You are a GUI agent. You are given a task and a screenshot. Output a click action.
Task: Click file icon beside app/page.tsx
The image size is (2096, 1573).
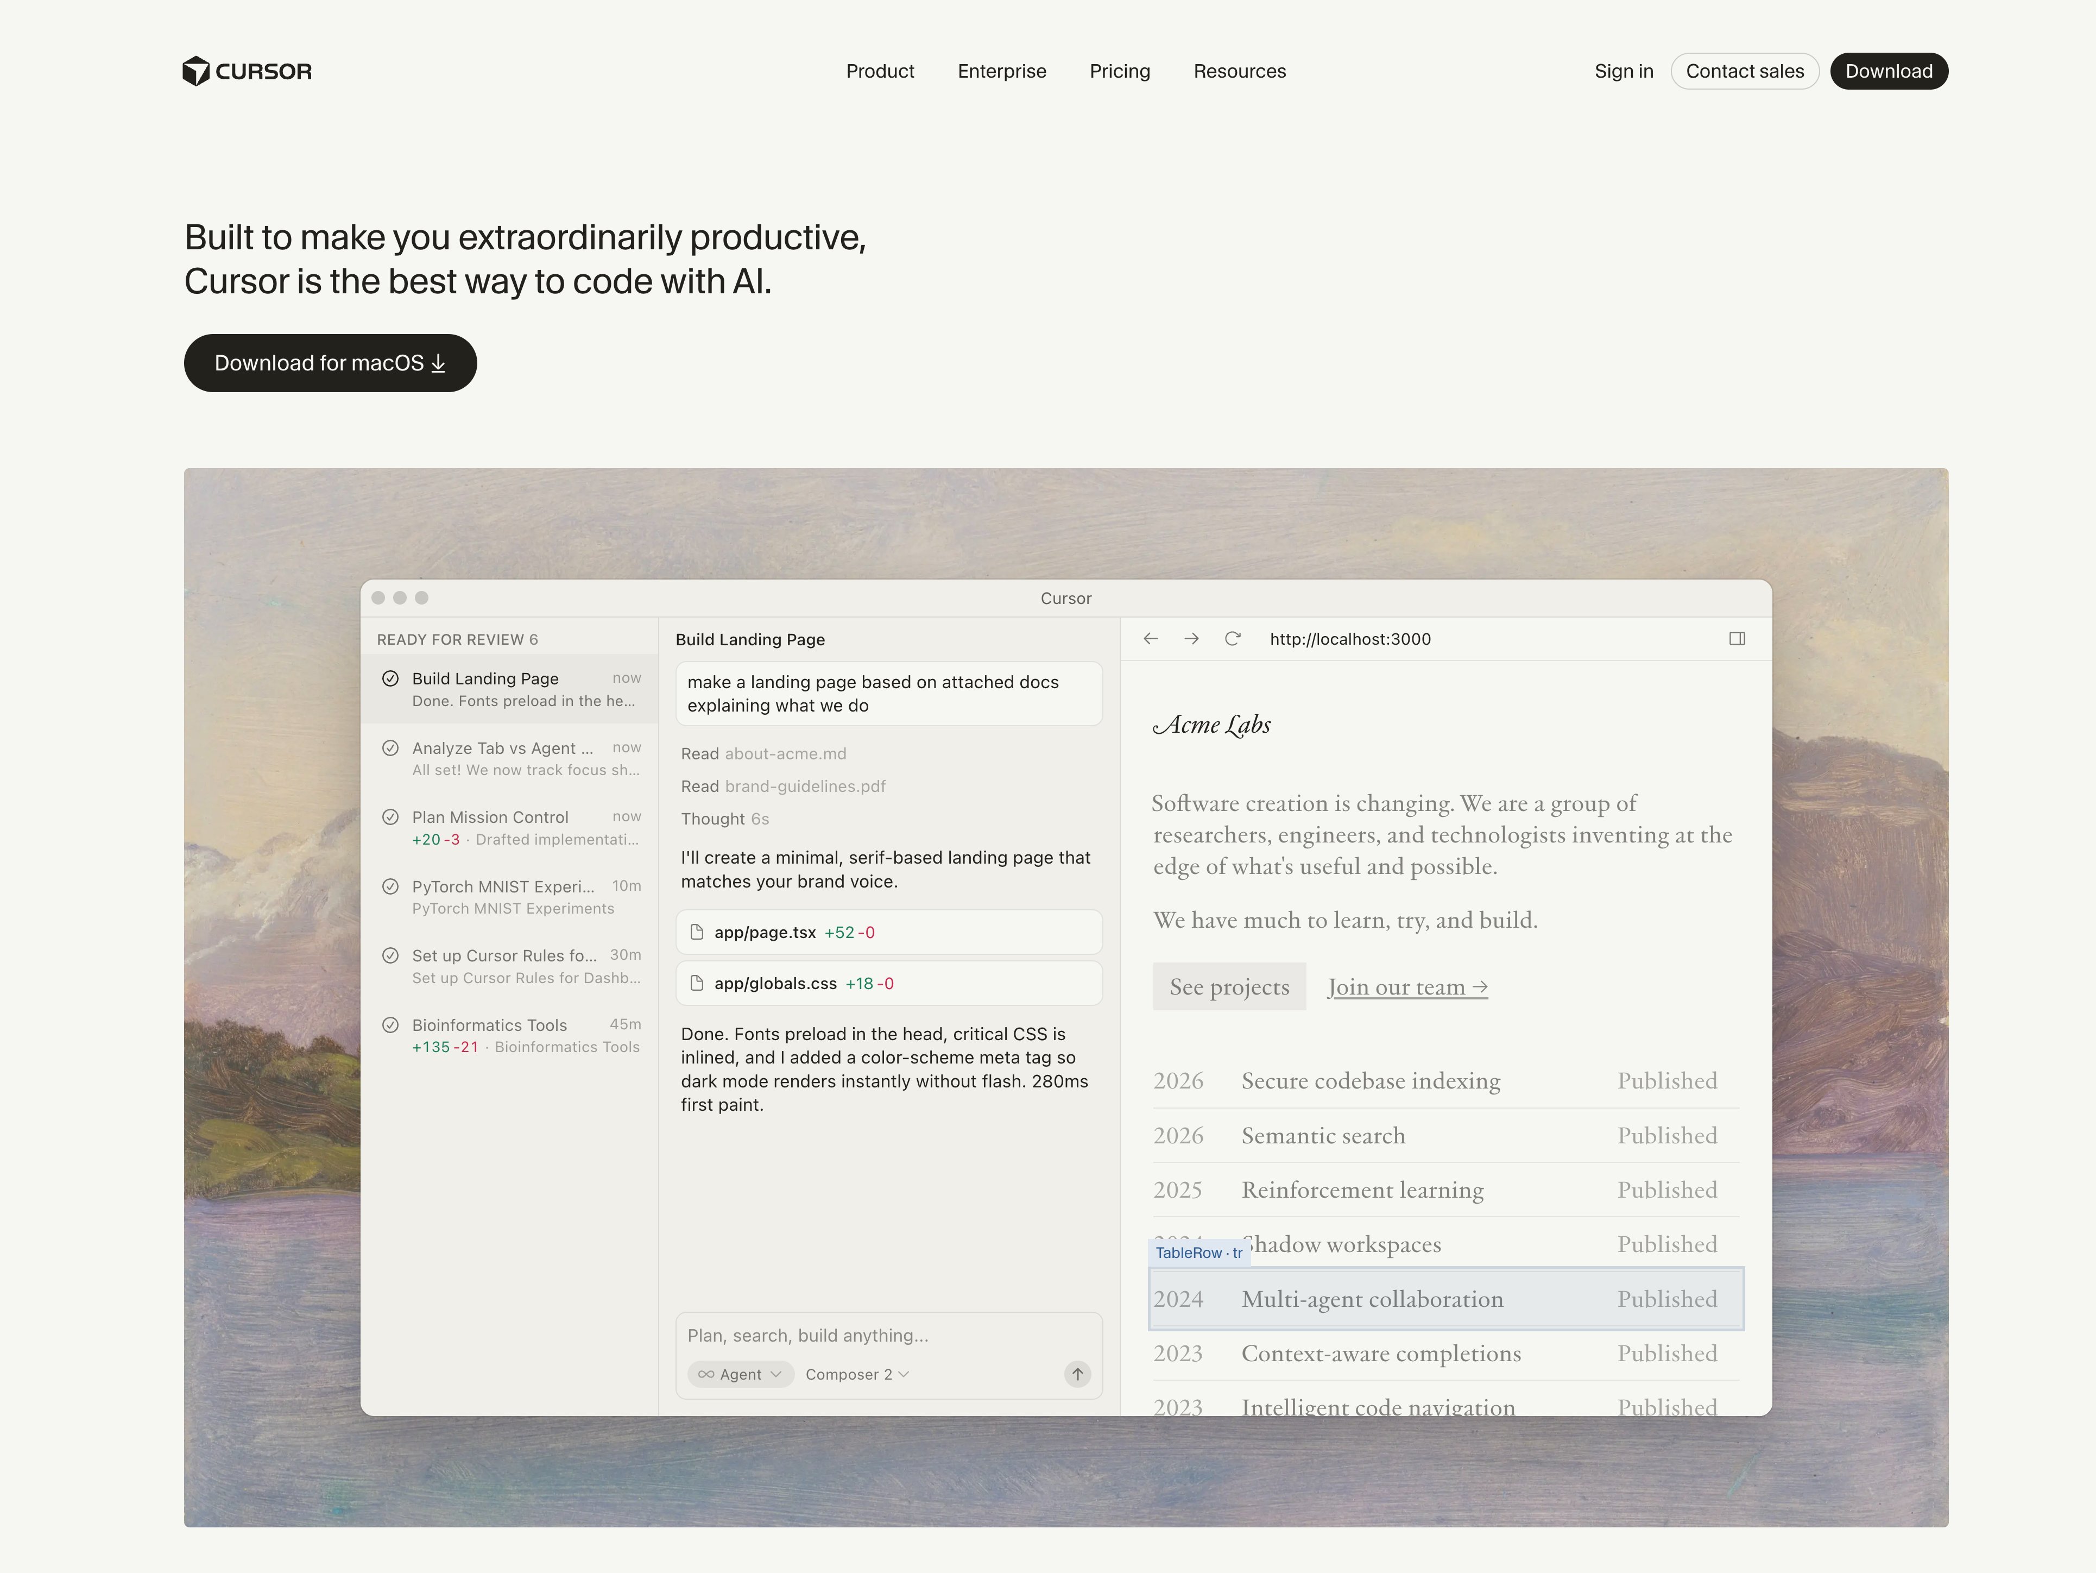tap(697, 933)
